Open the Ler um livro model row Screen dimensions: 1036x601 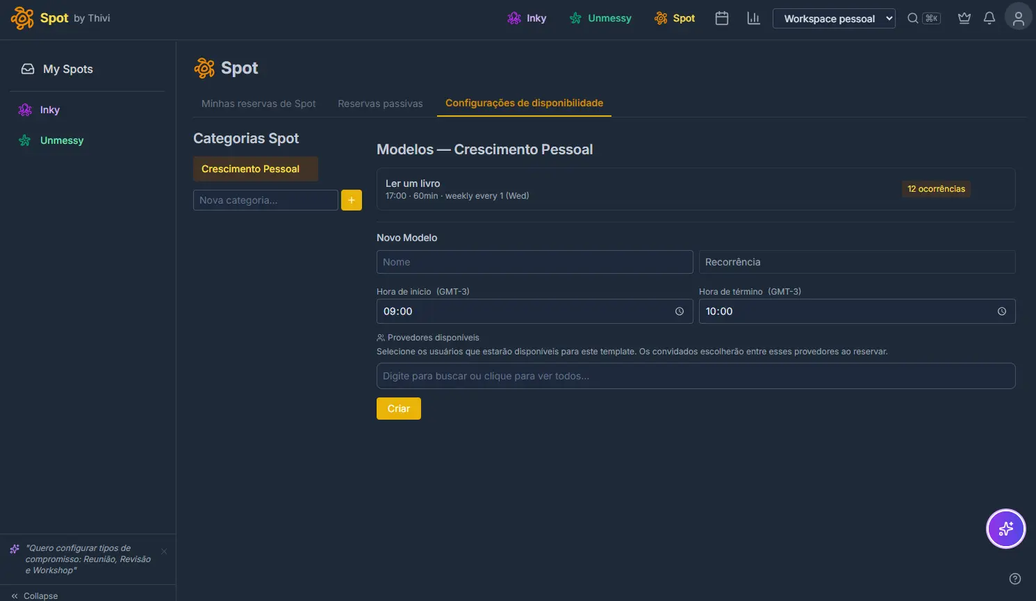(696, 189)
